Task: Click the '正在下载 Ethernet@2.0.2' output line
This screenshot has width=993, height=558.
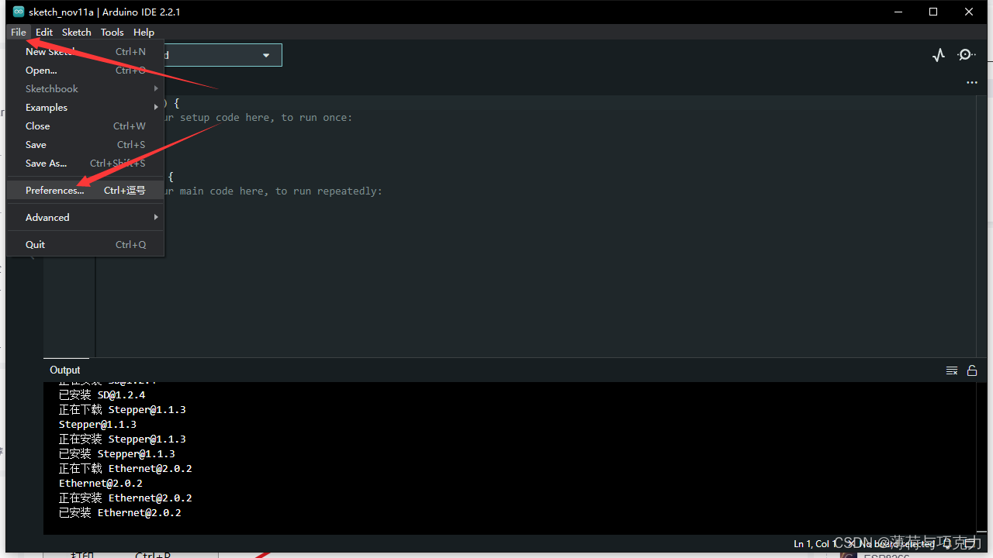Action: pos(125,468)
